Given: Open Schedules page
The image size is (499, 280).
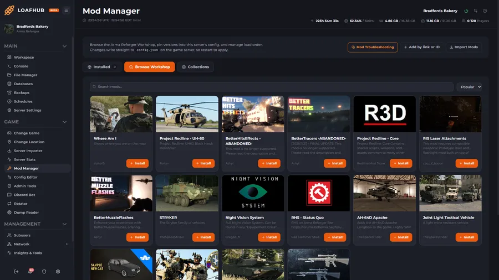Looking at the screenshot, I should pos(37,101).
